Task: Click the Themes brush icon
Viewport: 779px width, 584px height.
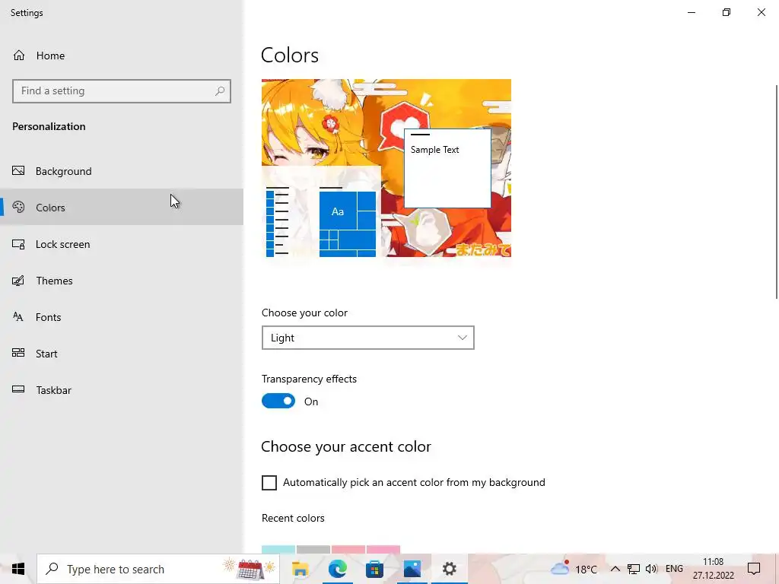Action: point(18,281)
